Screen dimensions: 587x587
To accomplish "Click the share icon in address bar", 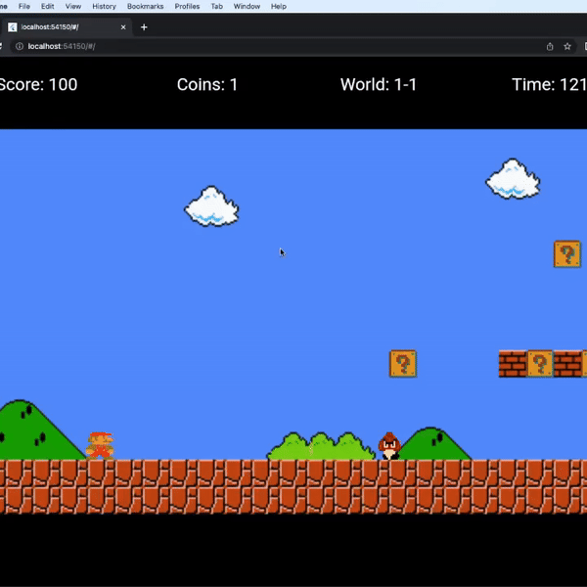I will pyautogui.click(x=550, y=46).
